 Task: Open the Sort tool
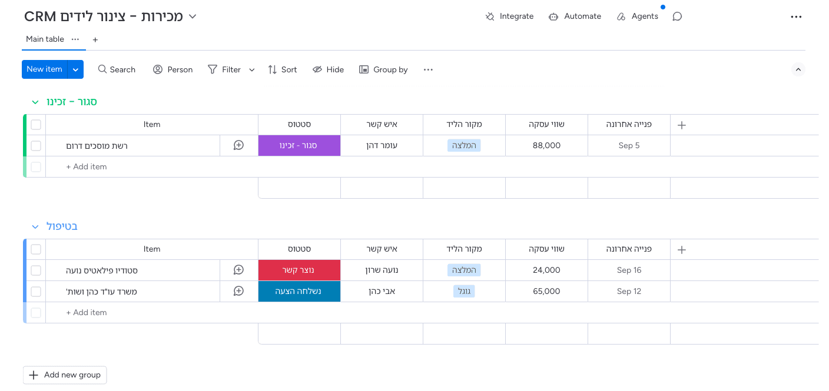[282, 69]
